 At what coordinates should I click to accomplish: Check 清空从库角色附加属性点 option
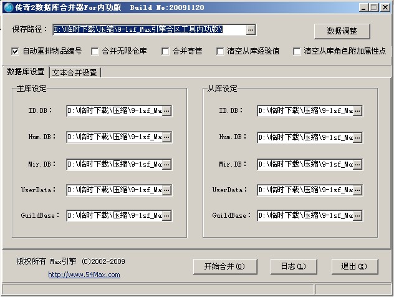297,51
